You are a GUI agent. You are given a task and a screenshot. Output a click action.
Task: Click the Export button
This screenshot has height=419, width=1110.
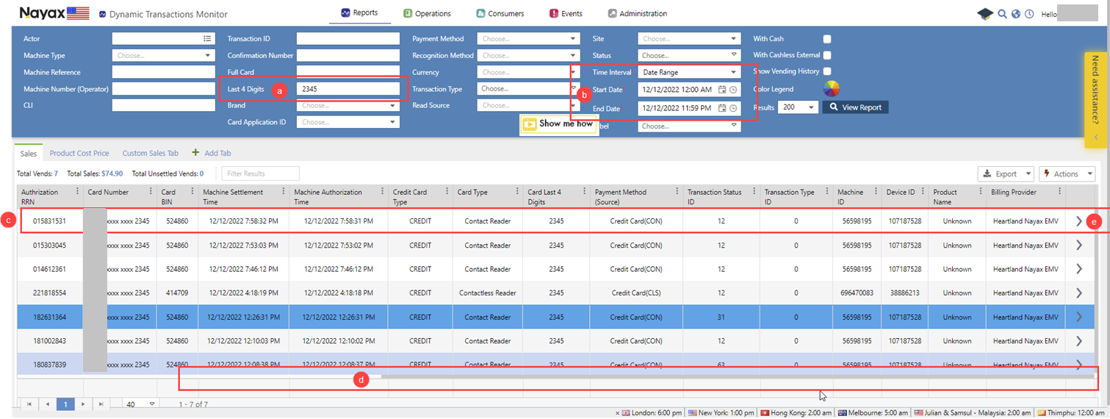[1005, 174]
